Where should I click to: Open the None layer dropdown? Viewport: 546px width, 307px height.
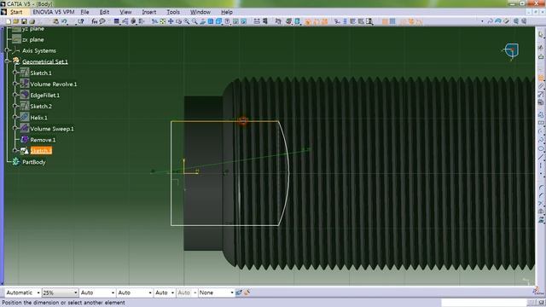click(x=216, y=293)
